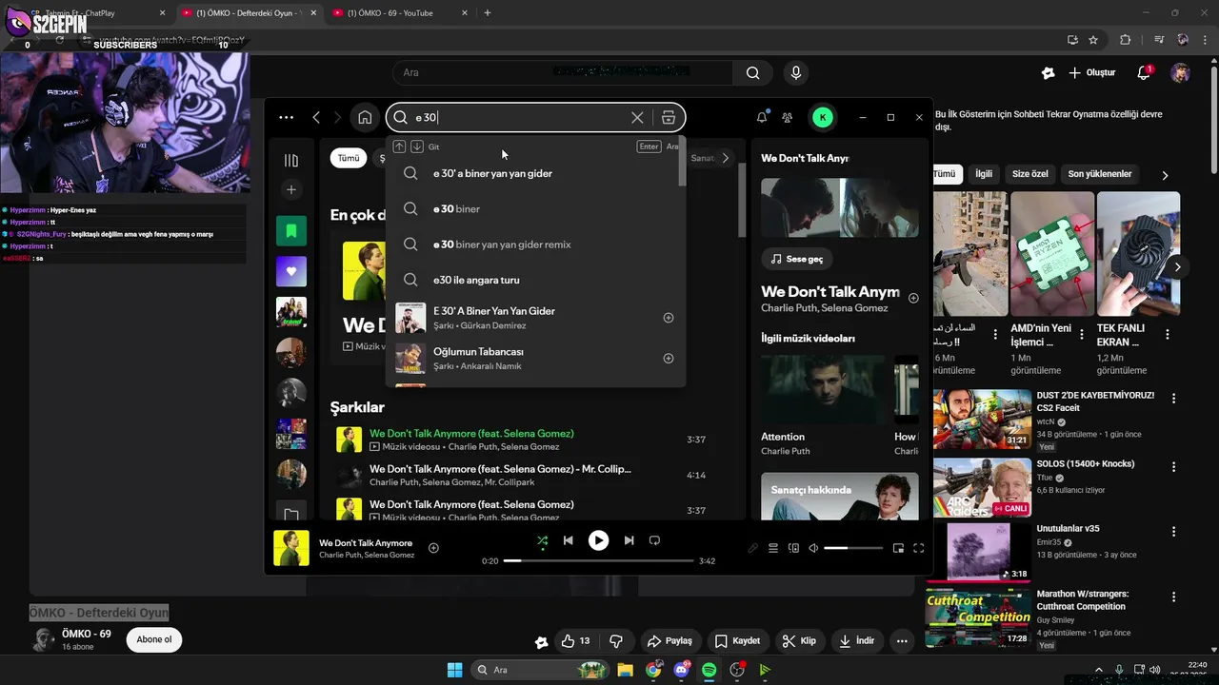
Task: Select suggestion "e 30' a biner yan yan gider"
Action: click(x=535, y=173)
